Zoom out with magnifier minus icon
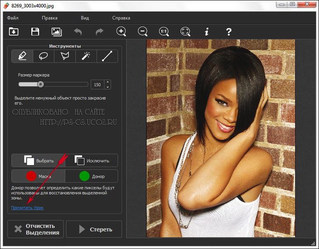319x249 pixels. point(142,32)
